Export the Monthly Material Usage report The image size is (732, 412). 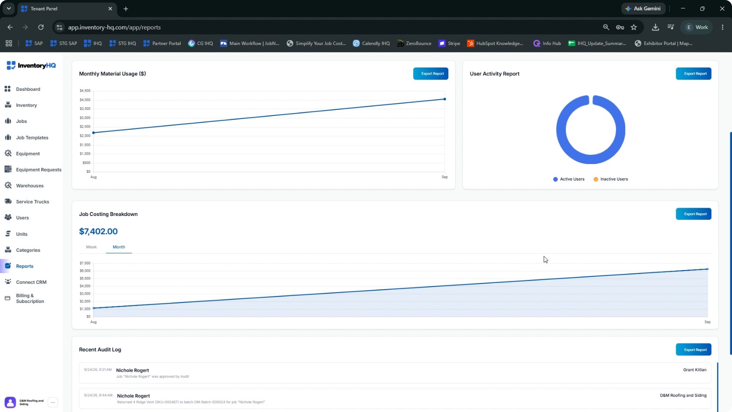[x=430, y=74]
